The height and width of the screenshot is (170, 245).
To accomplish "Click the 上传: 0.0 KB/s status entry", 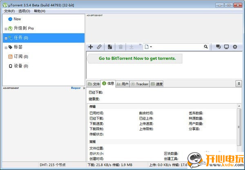I will 168,165.
